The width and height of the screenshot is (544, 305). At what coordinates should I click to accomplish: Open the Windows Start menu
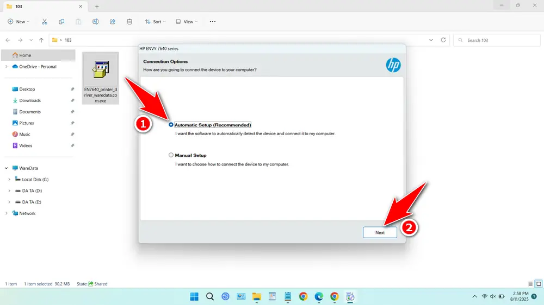[194, 296]
